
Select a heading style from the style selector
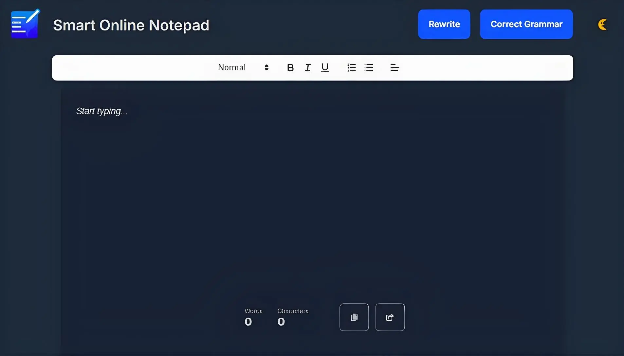click(242, 67)
